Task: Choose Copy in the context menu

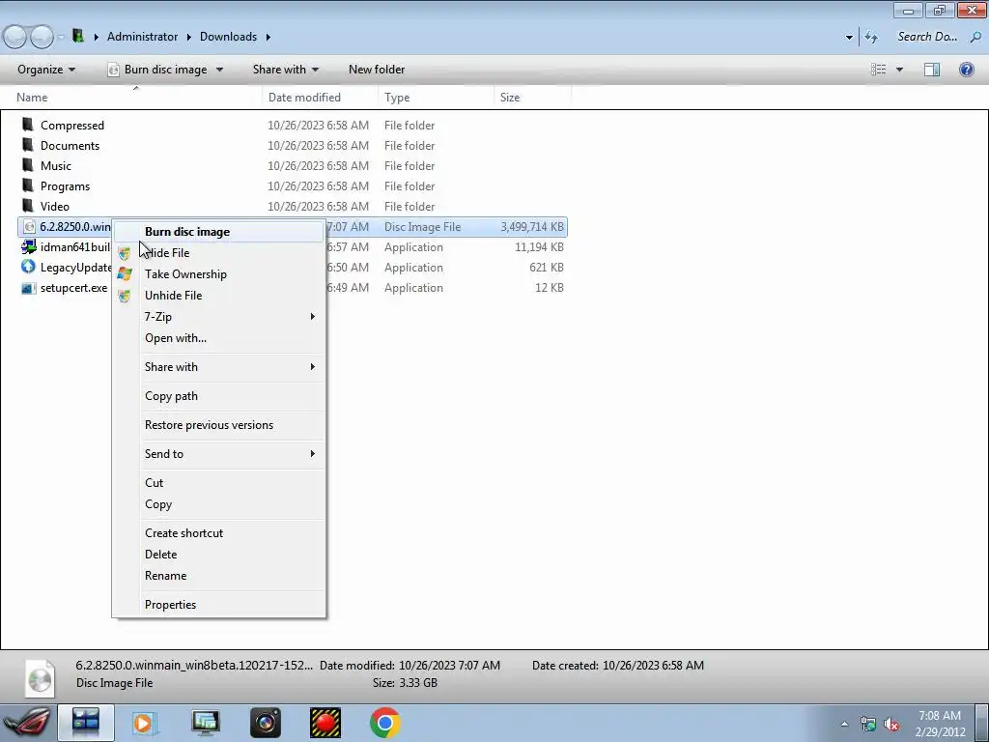Action: pos(219,504)
